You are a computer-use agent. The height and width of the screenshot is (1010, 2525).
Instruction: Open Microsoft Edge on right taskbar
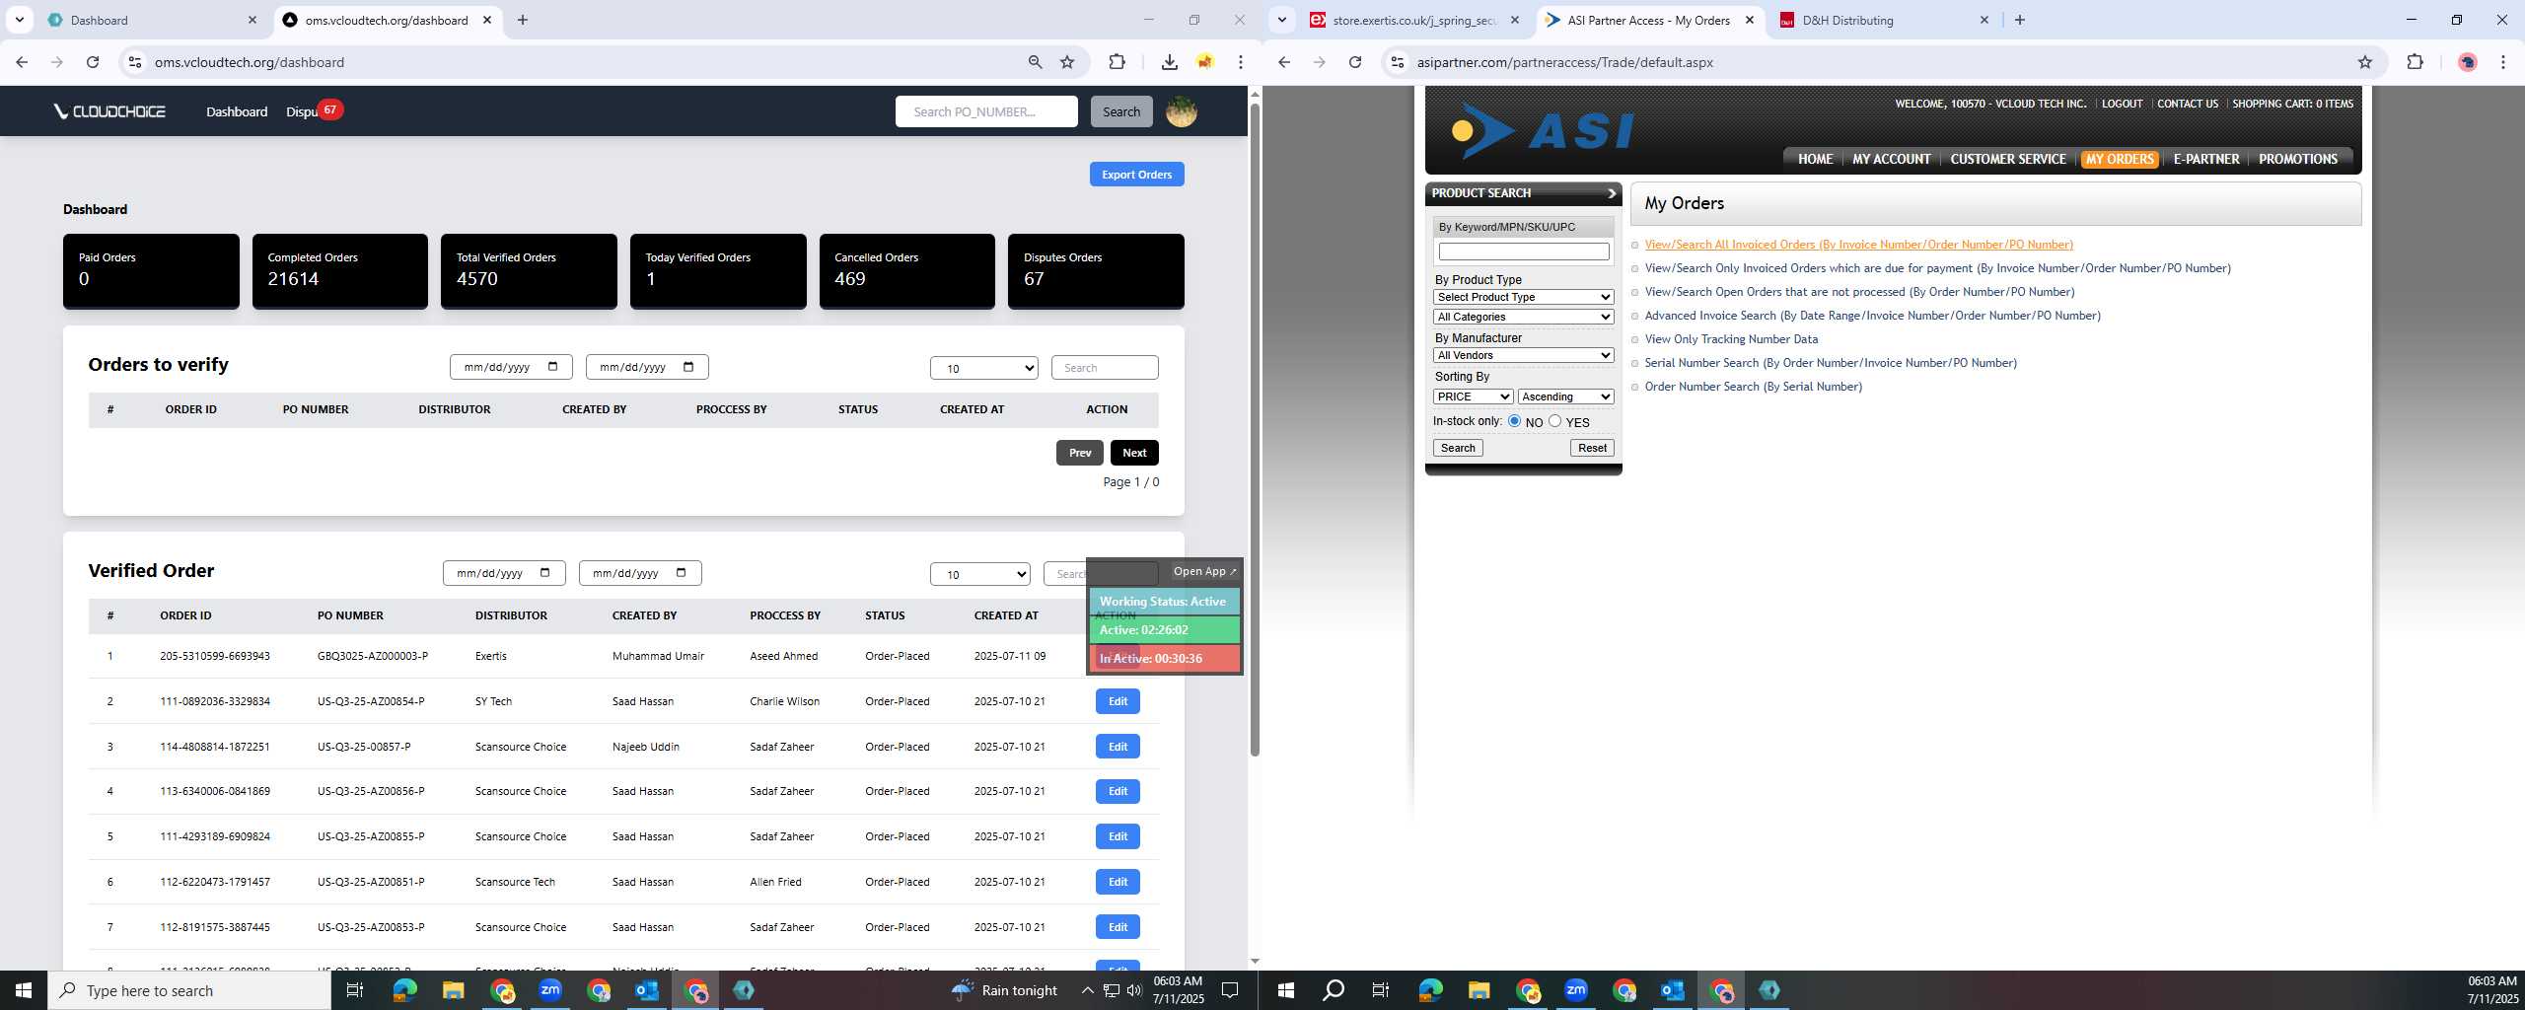click(1430, 990)
